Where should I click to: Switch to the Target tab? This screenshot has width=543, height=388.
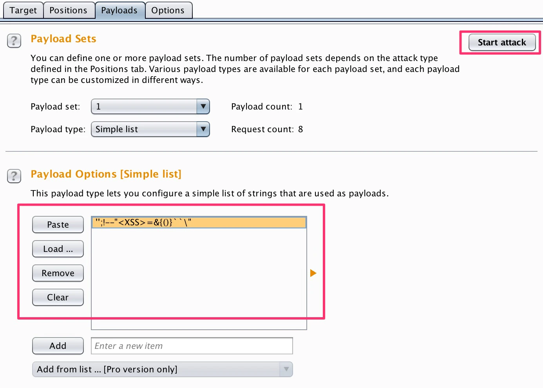pyautogui.click(x=23, y=10)
